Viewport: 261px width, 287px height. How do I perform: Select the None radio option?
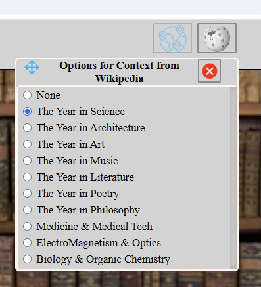pos(28,95)
